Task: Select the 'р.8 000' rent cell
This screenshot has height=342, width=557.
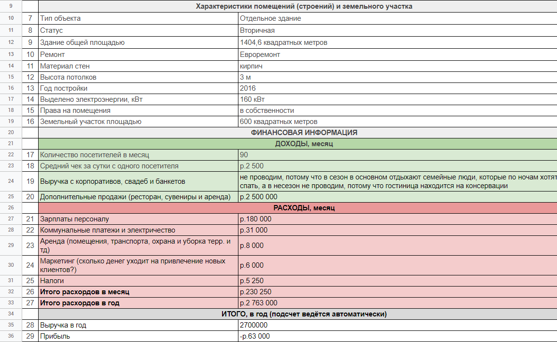Action: [x=398, y=246]
